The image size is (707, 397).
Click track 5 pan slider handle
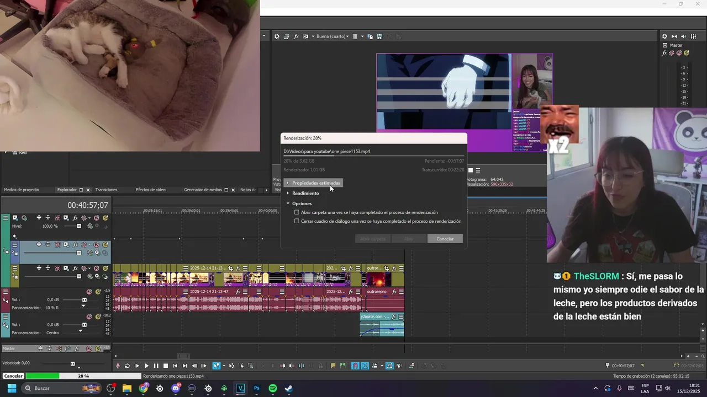(x=80, y=330)
